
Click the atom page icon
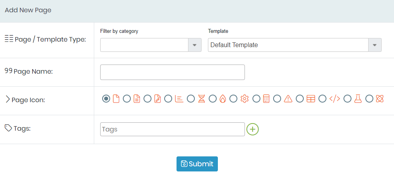[379, 99]
